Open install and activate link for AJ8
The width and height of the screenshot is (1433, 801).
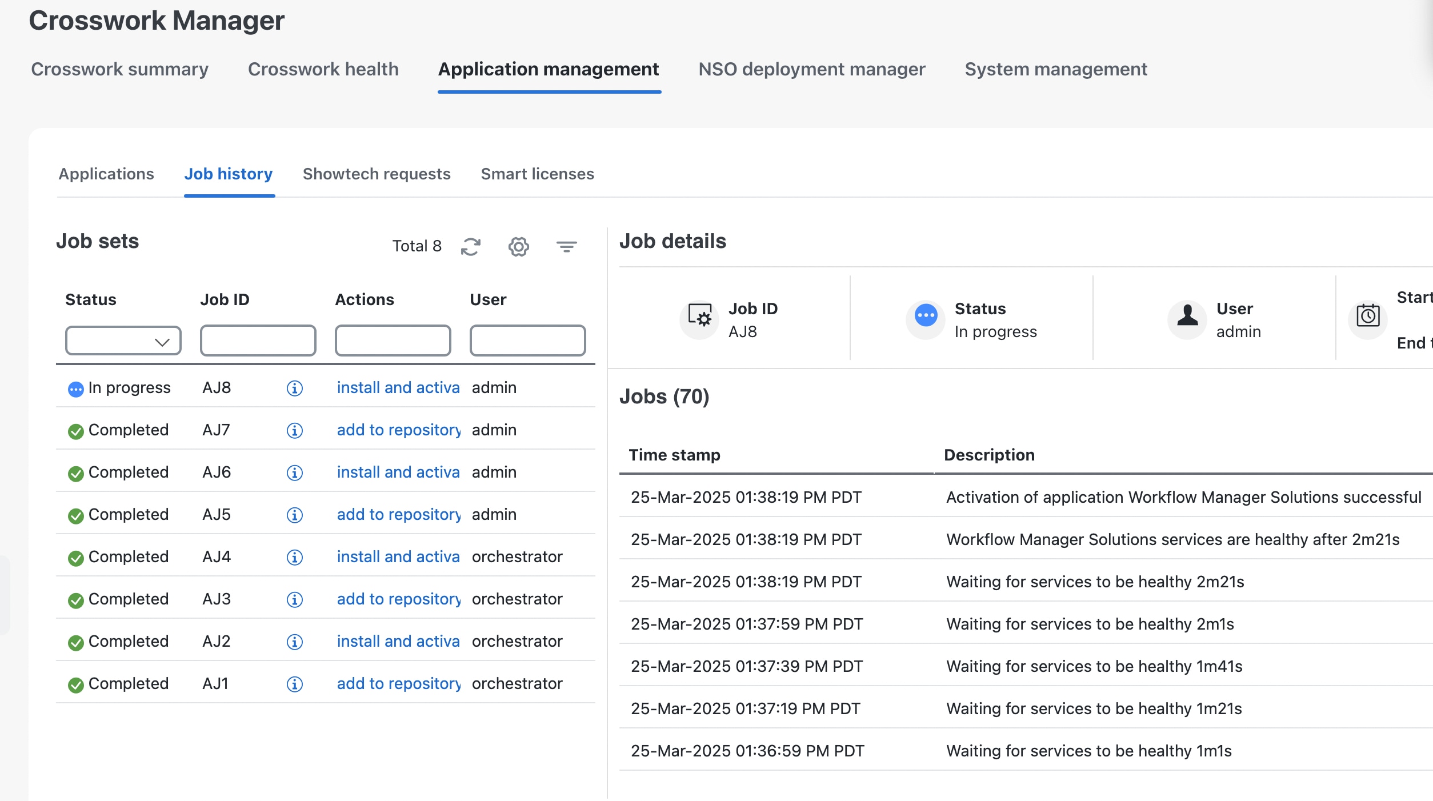398,388
